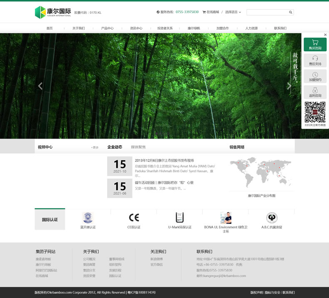Open footer link 发展历程

point(115,270)
